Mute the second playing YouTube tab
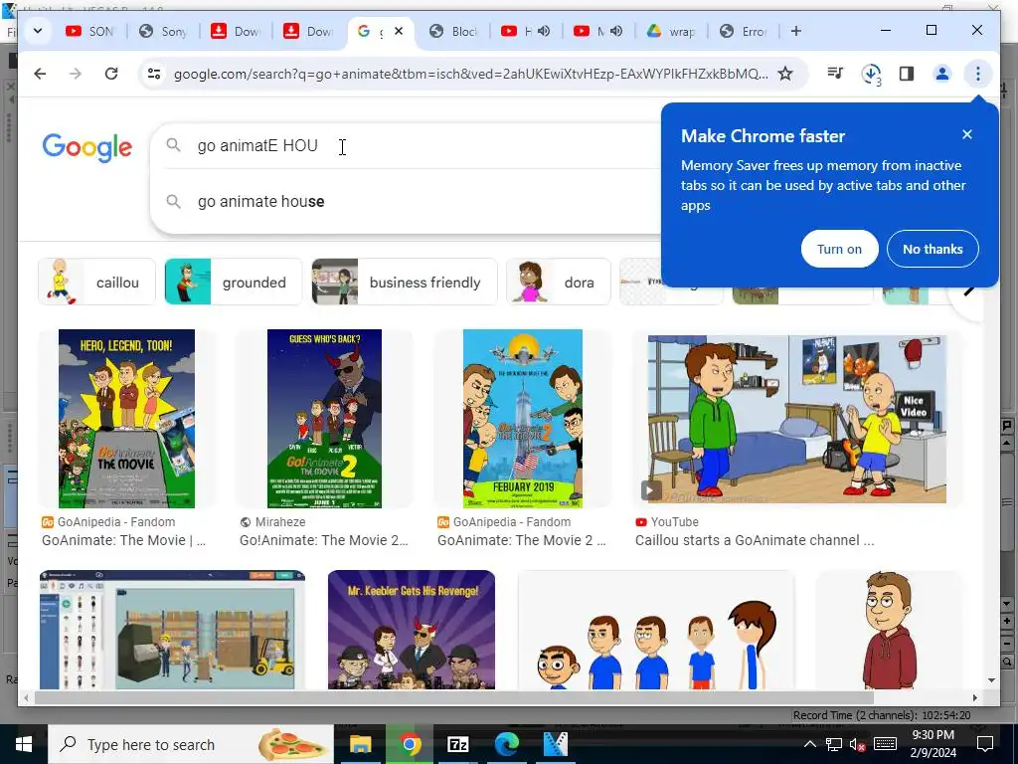 click(616, 31)
